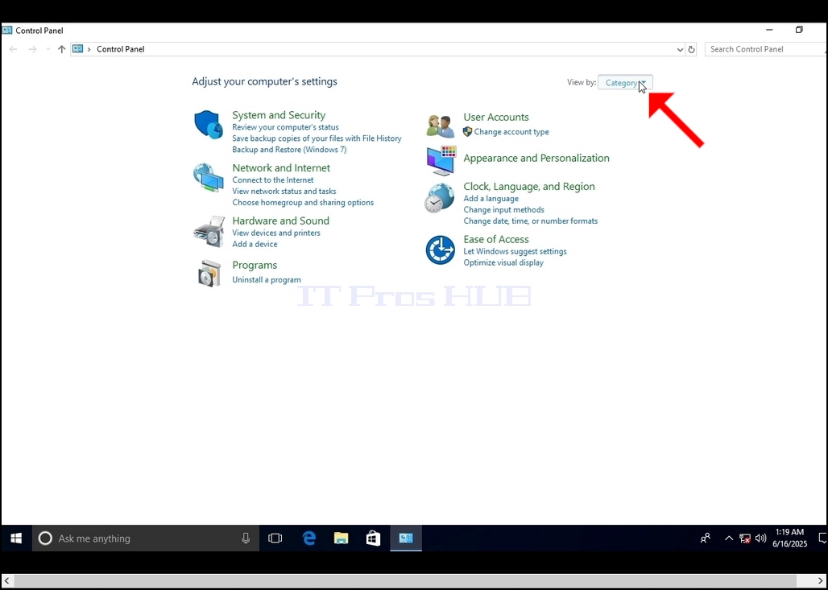Open Task View from the taskbar
This screenshot has width=828, height=590.
275,538
